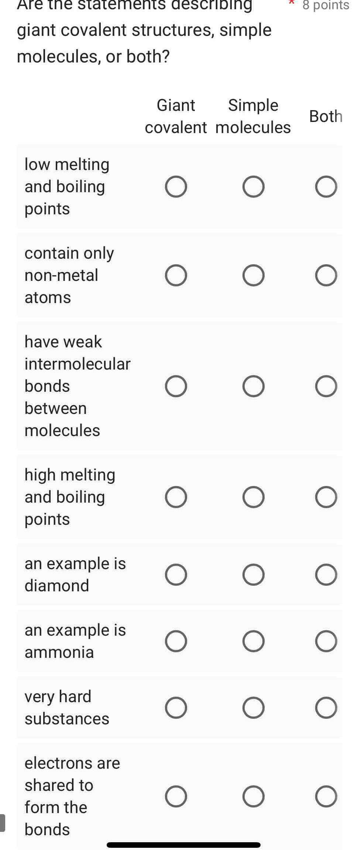Select Simple molecules for diamond example
The width and height of the screenshot is (358, 850).
pos(253,575)
